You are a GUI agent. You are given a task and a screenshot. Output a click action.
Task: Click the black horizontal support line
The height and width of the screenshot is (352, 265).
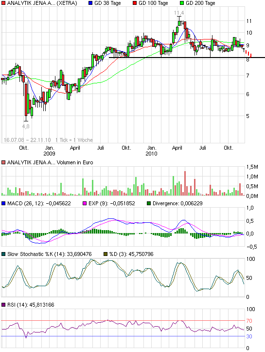click(187, 58)
